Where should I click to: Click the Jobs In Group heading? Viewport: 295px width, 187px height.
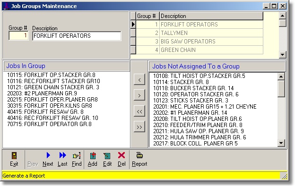tap(26, 66)
